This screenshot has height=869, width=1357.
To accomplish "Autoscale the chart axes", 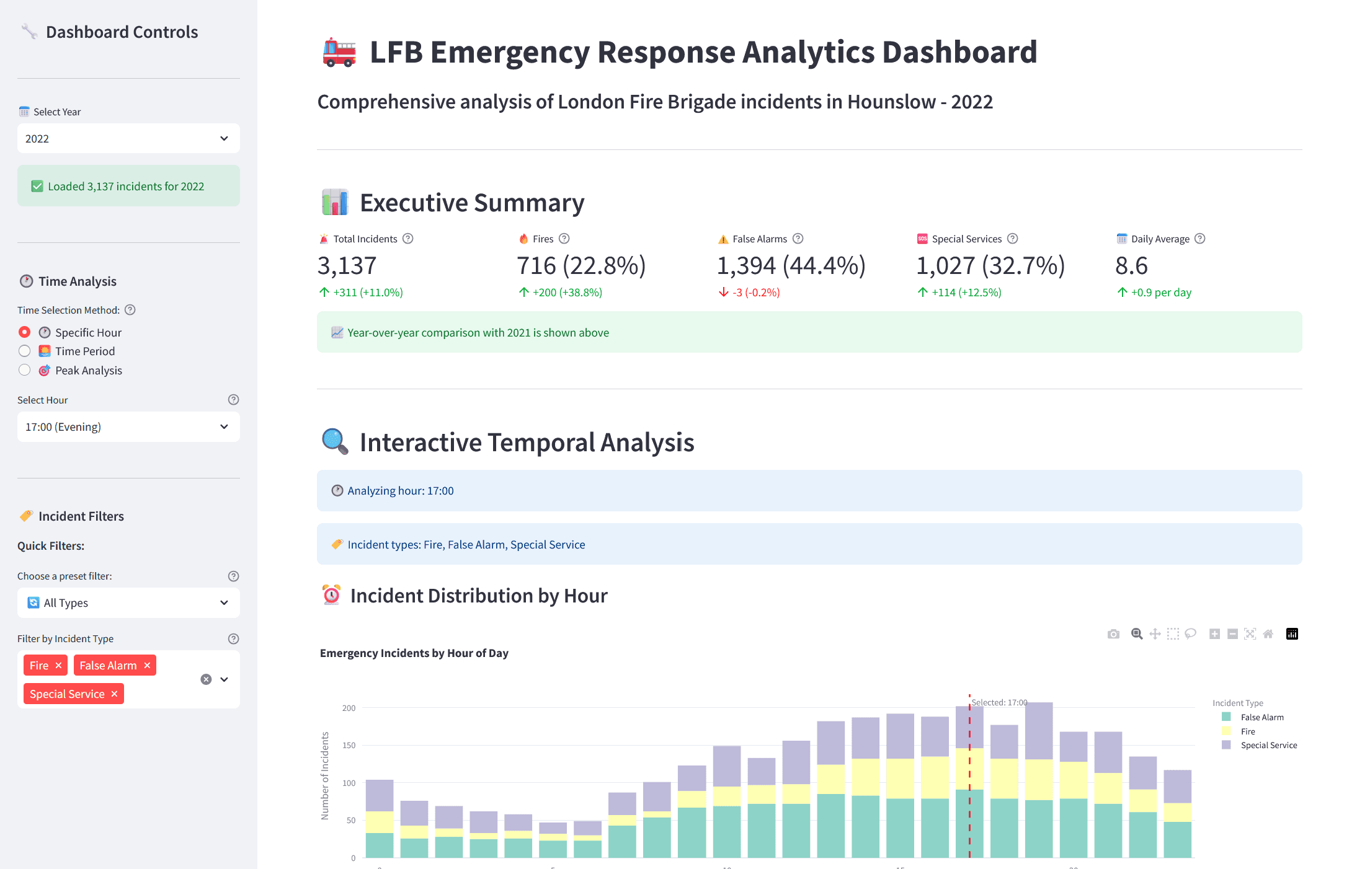I will pos(1250,634).
